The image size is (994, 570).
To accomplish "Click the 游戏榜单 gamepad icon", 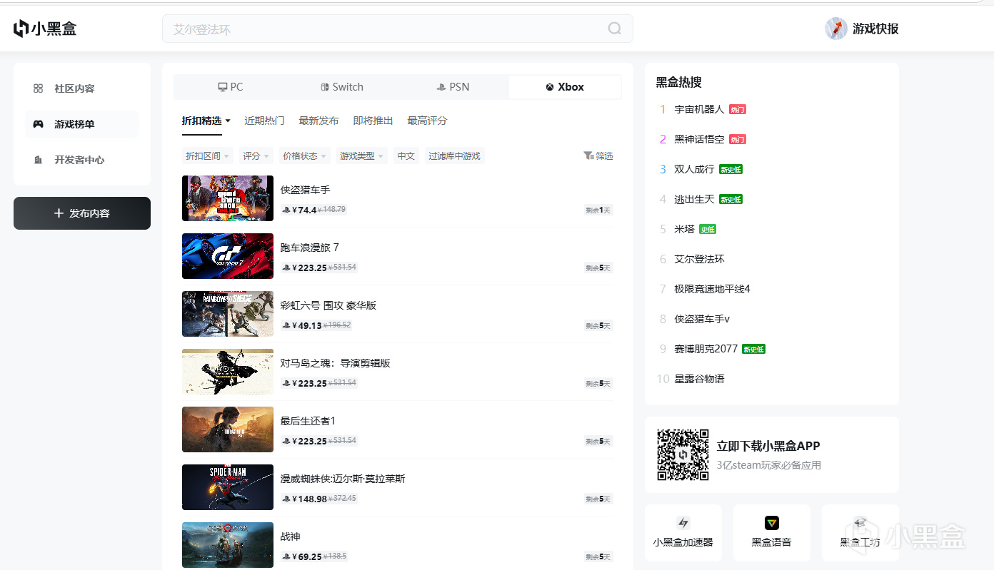I will 39,124.
